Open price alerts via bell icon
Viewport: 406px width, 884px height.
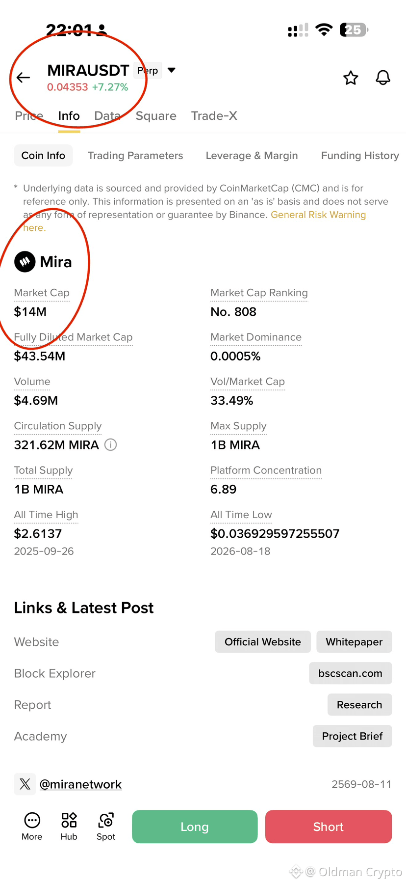(383, 78)
